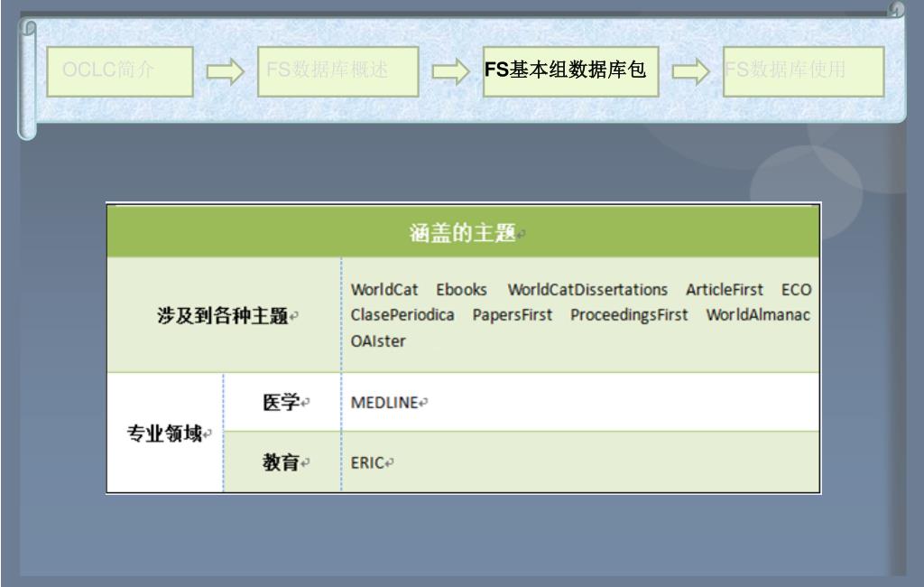
Task: Click the 涵盖的主题 table header
Action: pyautogui.click(x=463, y=232)
